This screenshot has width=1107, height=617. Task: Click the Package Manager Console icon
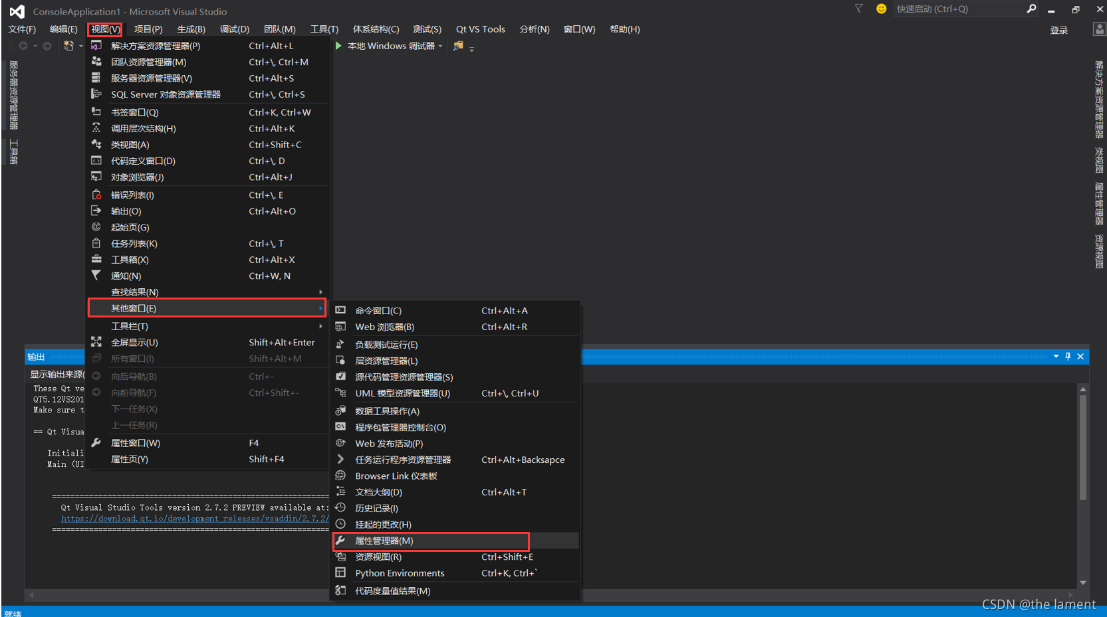click(x=340, y=427)
